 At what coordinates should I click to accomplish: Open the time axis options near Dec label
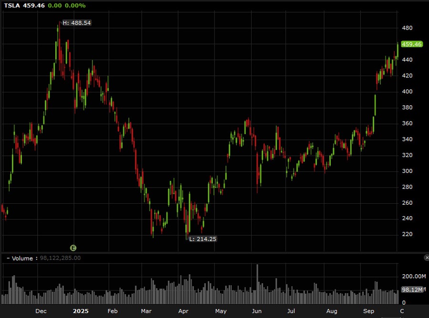pyautogui.click(x=41, y=311)
